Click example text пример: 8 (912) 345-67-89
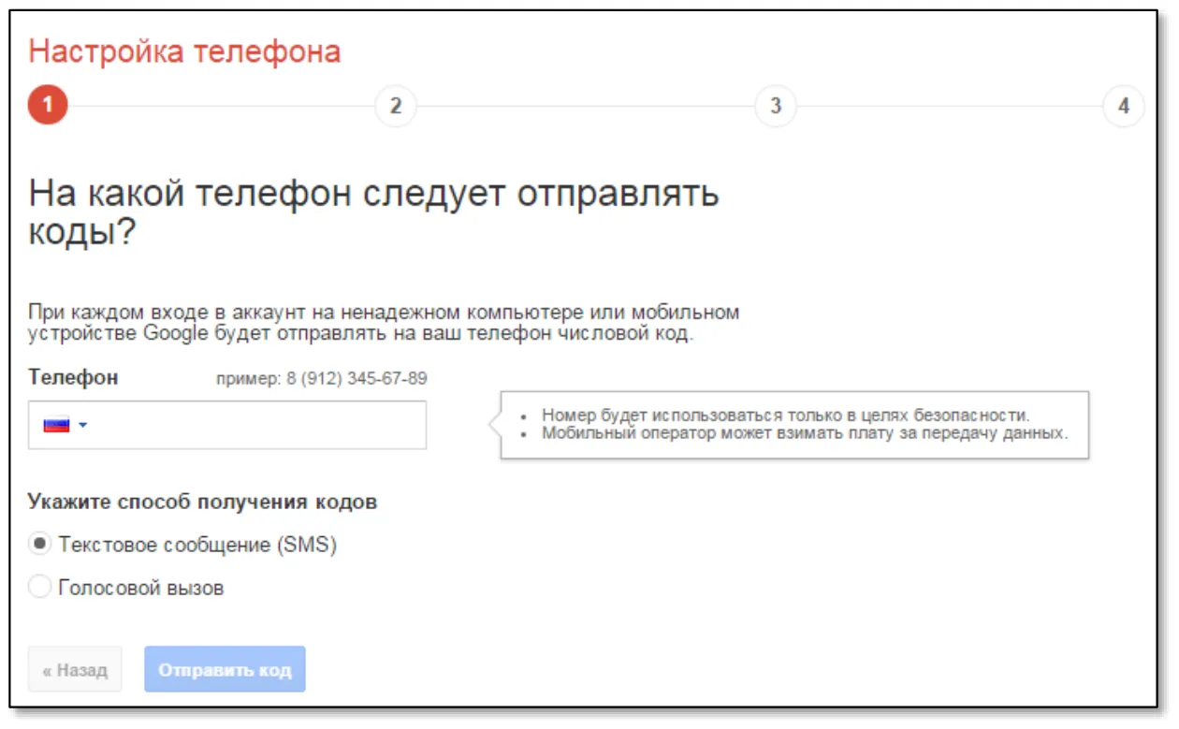 (322, 379)
